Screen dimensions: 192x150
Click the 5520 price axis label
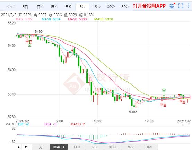(x=12, y=23)
